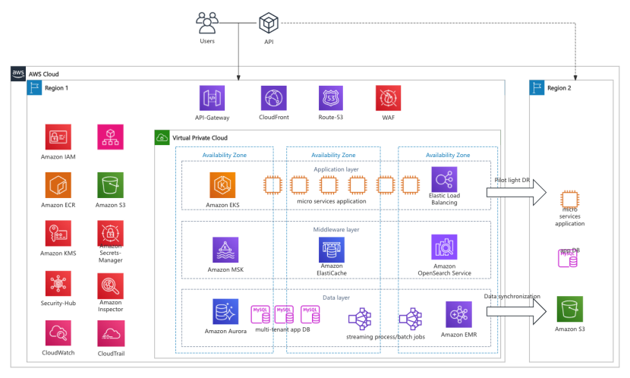Select the Data synchronization arrow

516,311
